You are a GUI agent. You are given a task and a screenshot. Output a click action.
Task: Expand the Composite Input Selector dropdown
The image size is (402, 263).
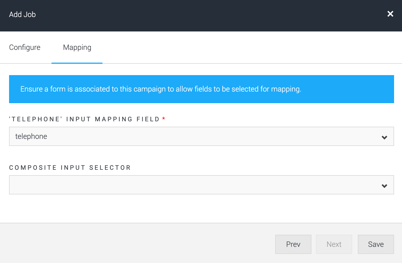point(201,185)
